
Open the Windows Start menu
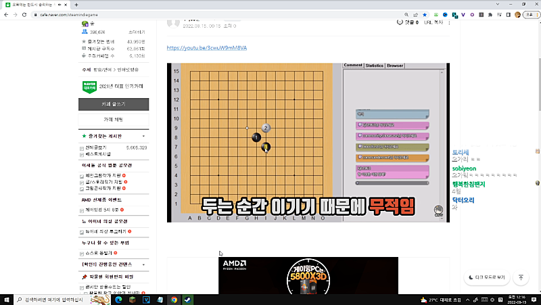[x=7, y=300]
